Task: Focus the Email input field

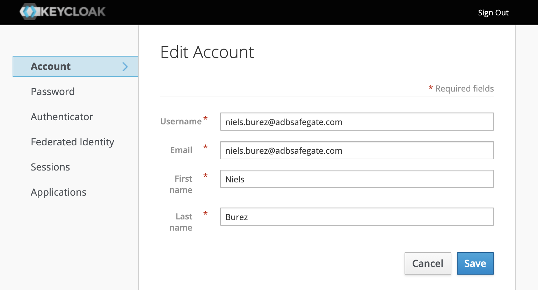Action: [356, 151]
